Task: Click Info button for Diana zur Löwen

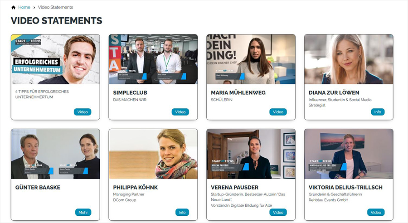Action: 376,112
